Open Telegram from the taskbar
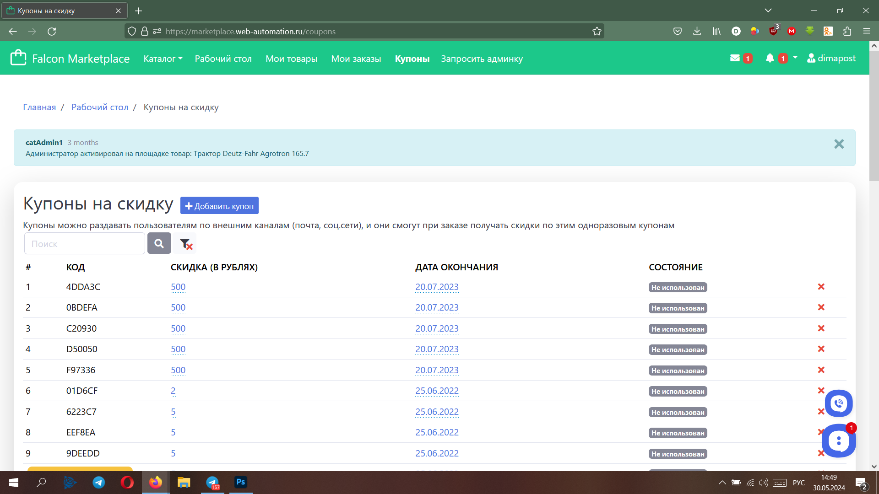This screenshot has height=494, width=879. pyautogui.click(x=98, y=483)
